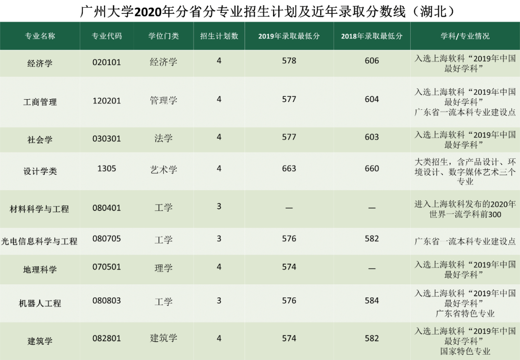Click the 2018 score 584
This screenshot has width=520, height=360.
click(372, 301)
